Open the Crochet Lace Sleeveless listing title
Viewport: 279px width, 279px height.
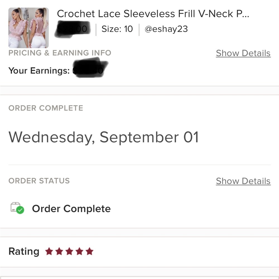[153, 14]
